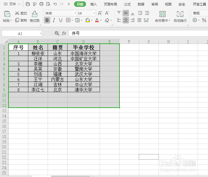
Task: Toggle Bold formatting
Action: coord(47,20)
